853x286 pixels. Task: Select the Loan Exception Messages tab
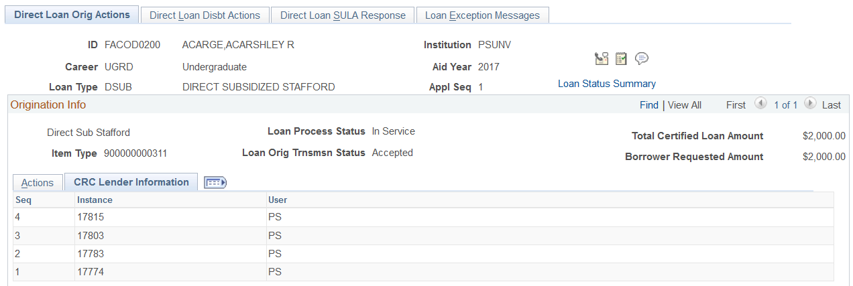[482, 15]
